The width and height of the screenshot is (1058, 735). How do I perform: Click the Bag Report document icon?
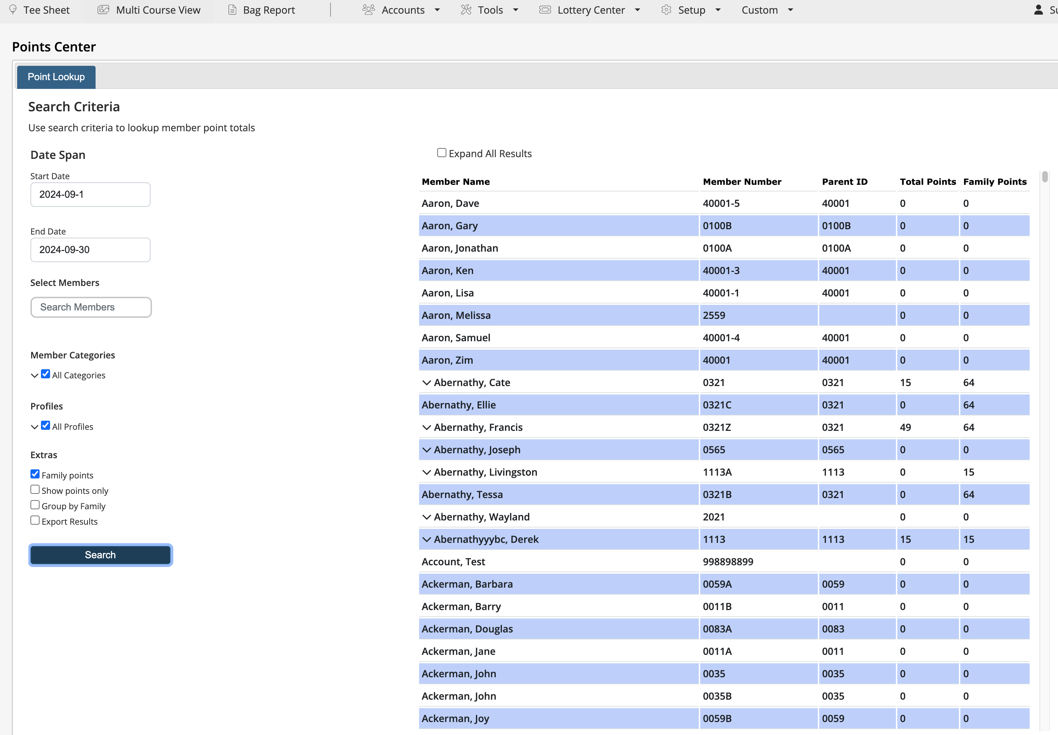pyautogui.click(x=232, y=10)
